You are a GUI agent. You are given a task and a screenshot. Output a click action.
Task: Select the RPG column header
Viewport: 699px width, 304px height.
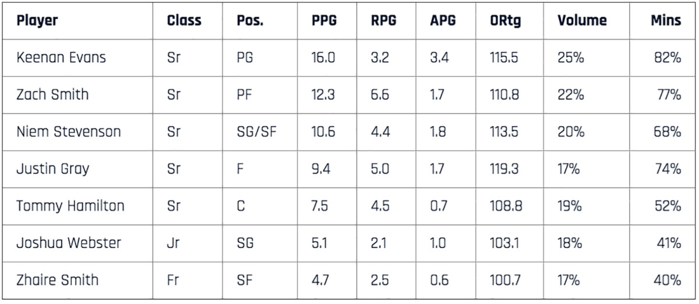click(x=383, y=21)
